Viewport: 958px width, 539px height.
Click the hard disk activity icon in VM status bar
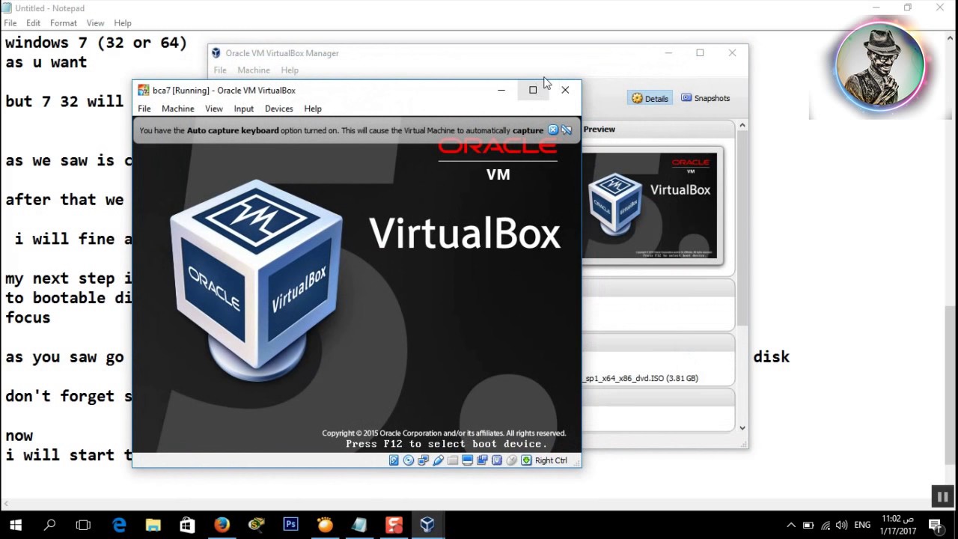[394, 460]
